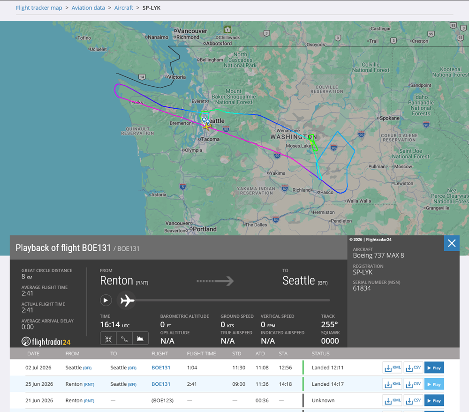Click the Portland label on the map
Viewport: 469px width, 412px height.
204,229
